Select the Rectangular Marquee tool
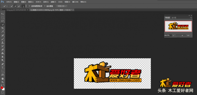 3,17
